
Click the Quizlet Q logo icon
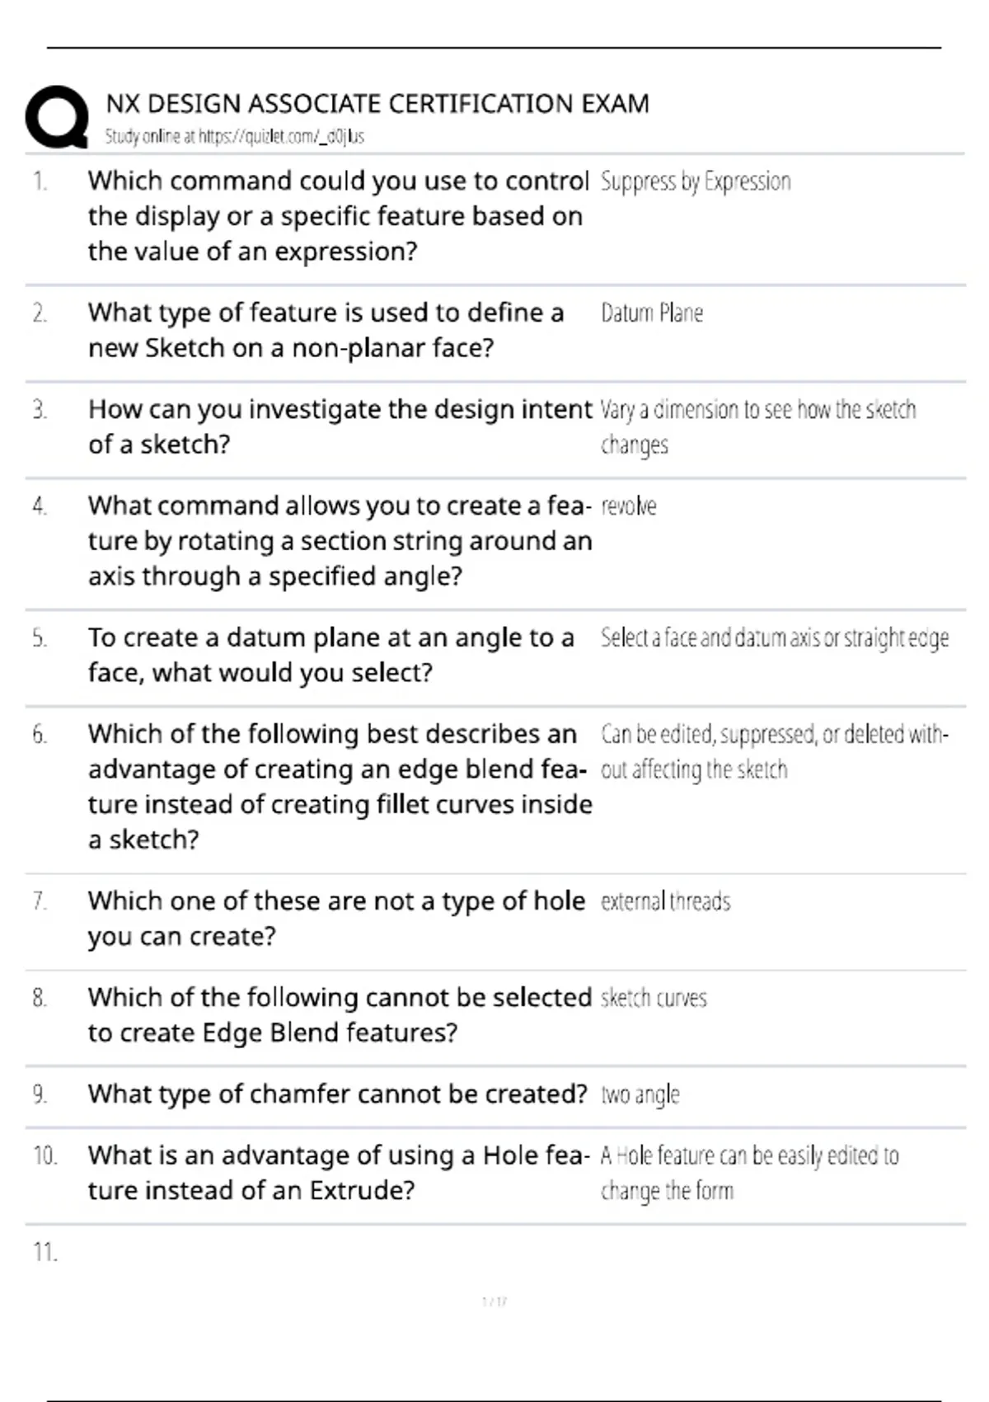57,116
